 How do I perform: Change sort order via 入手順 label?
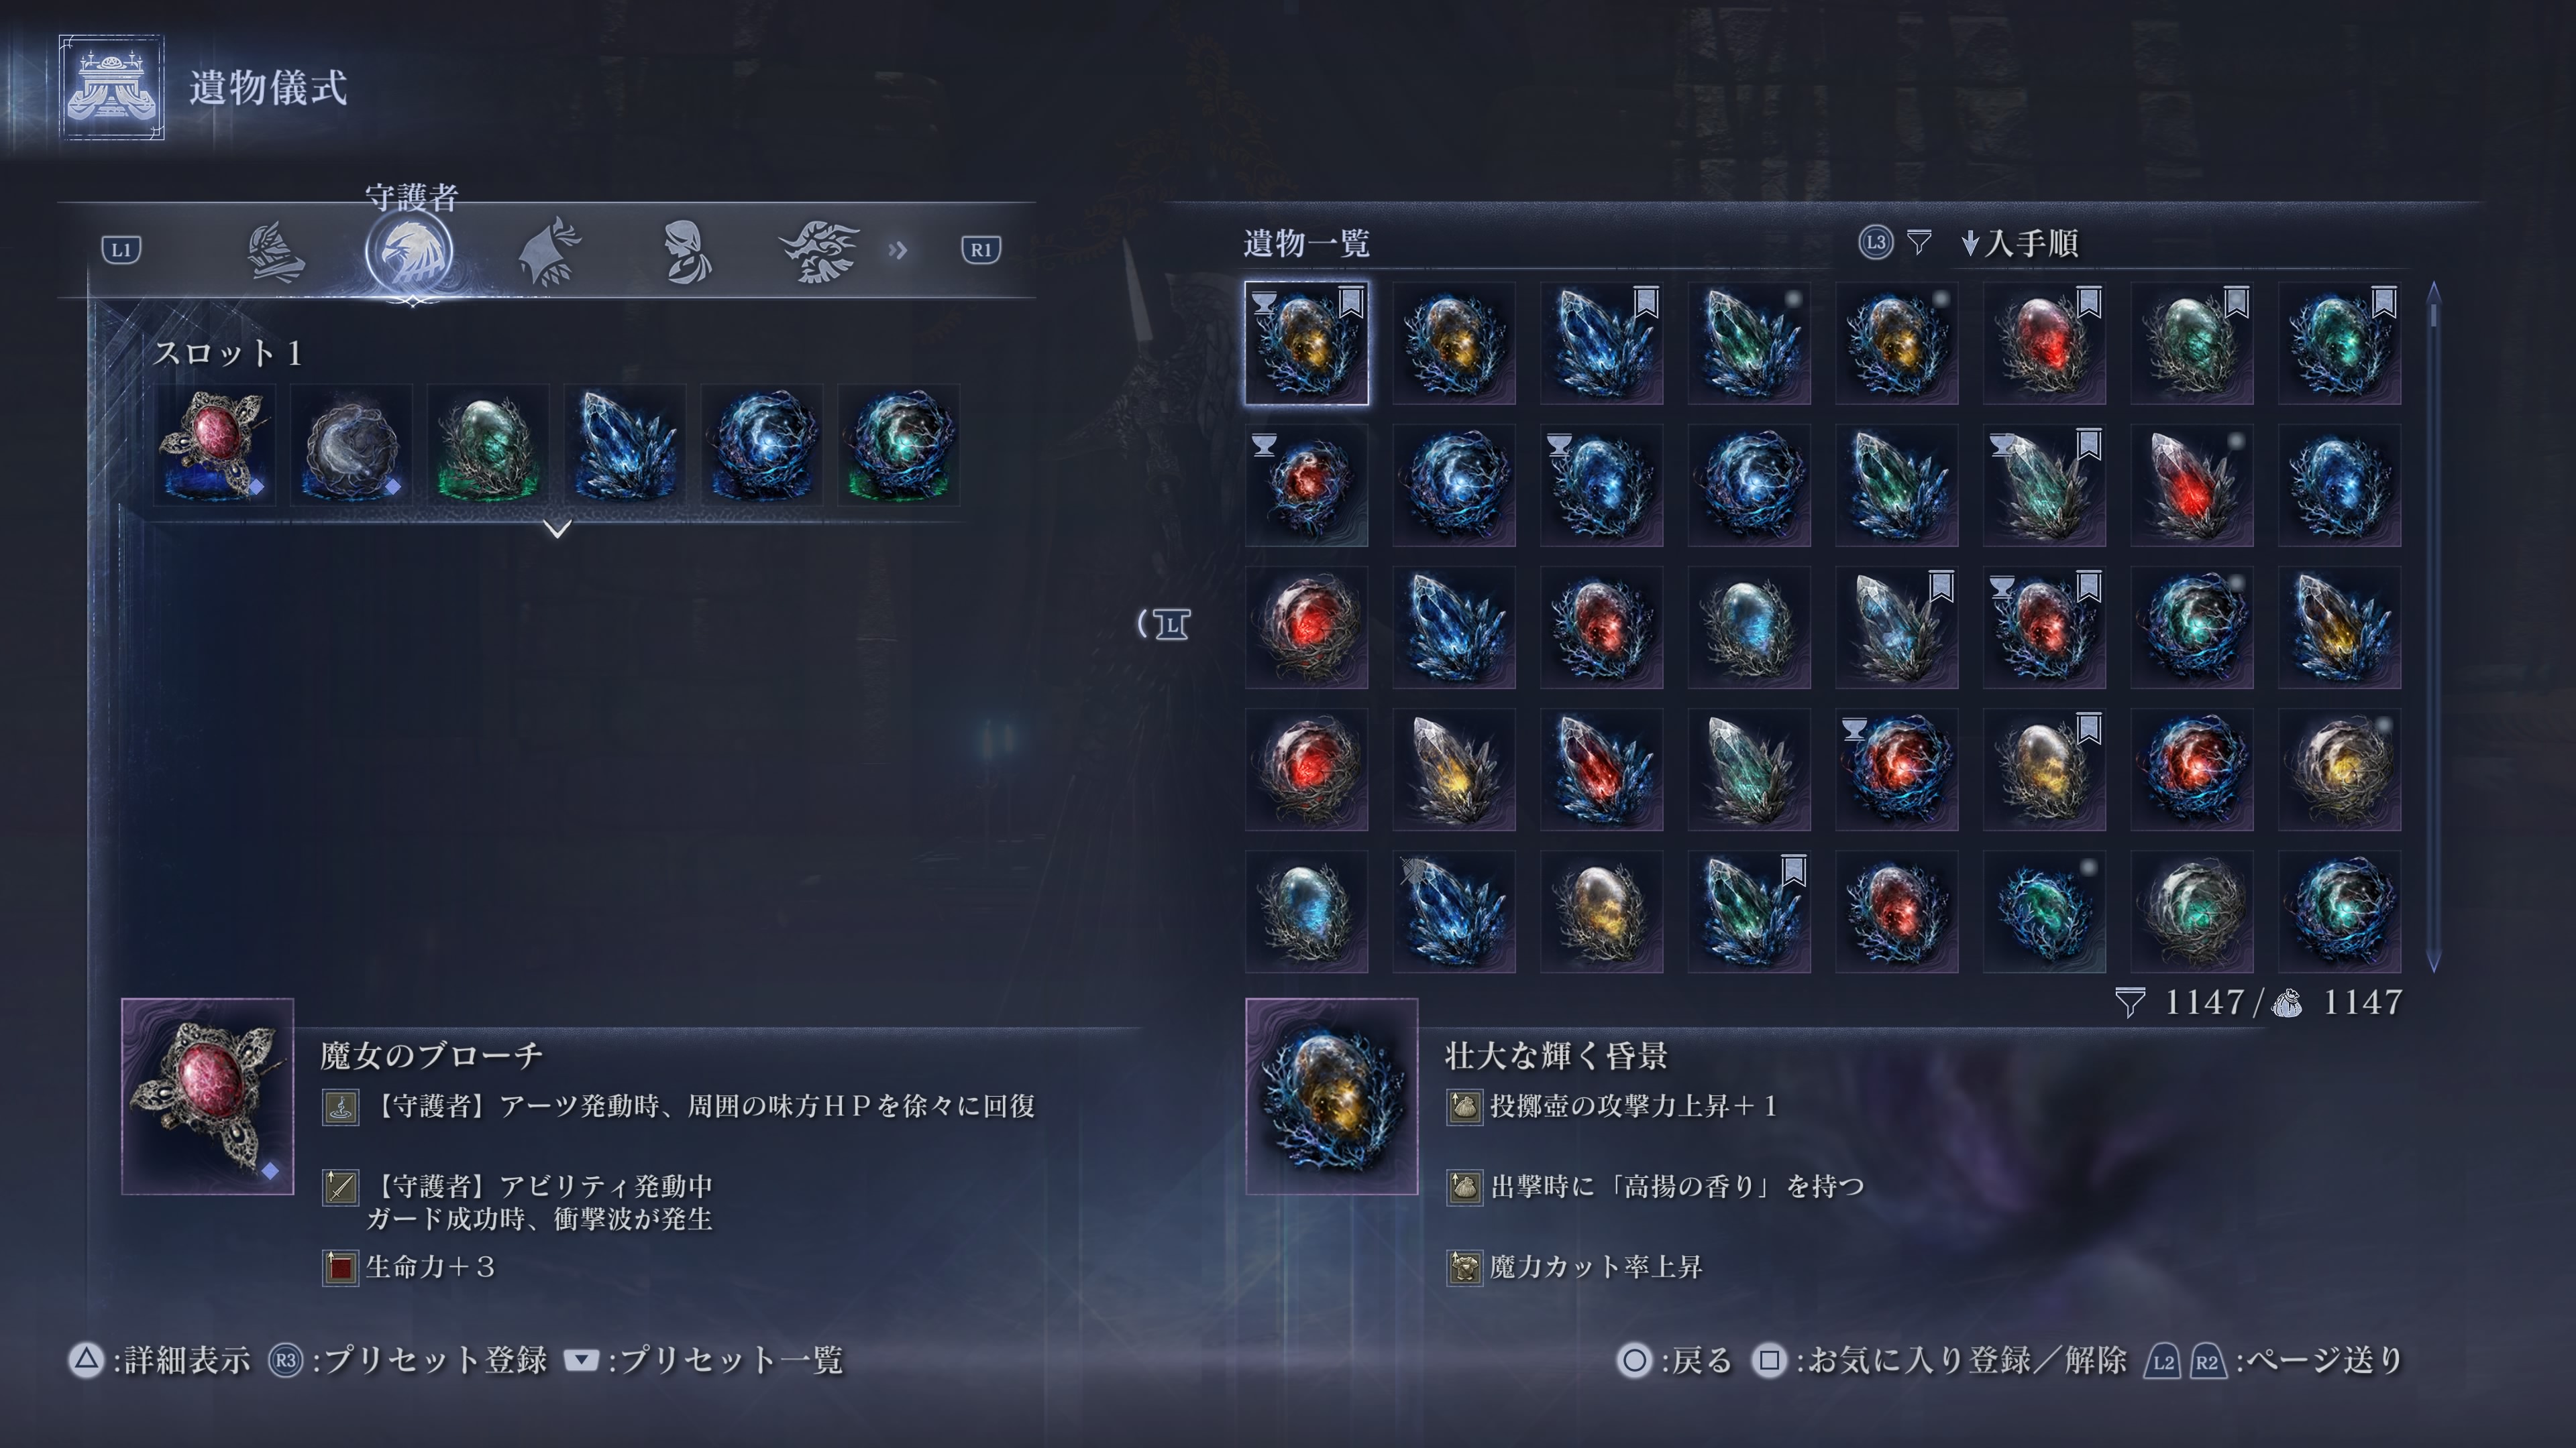click(2031, 243)
